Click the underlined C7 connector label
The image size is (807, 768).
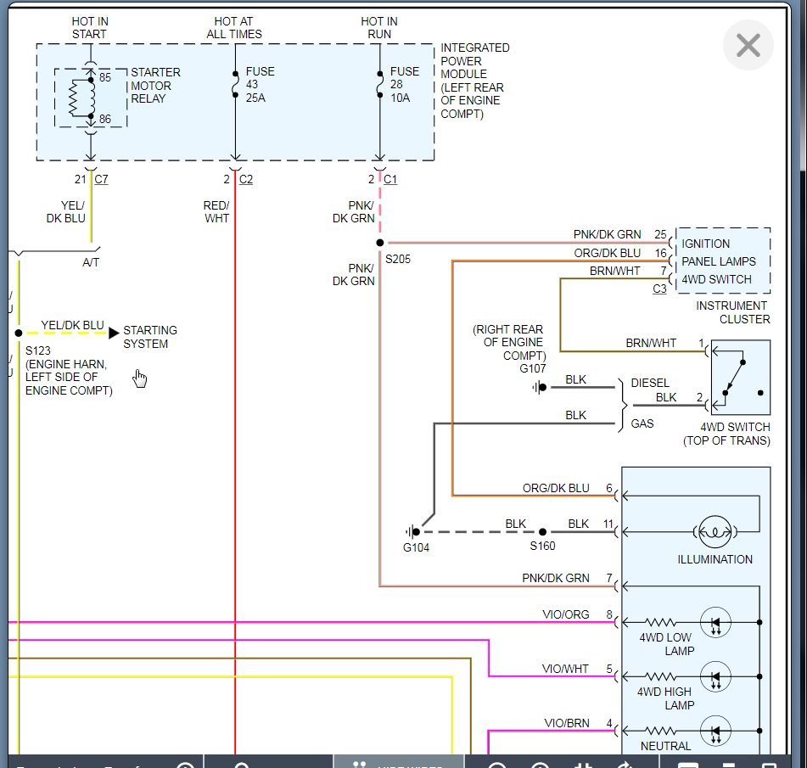101,179
